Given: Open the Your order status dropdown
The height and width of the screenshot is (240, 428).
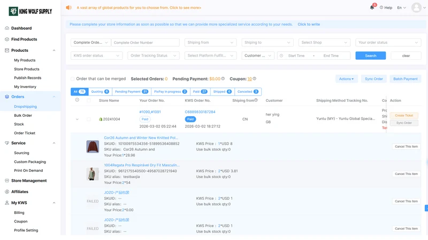Looking at the screenshot, I should pos(388,43).
